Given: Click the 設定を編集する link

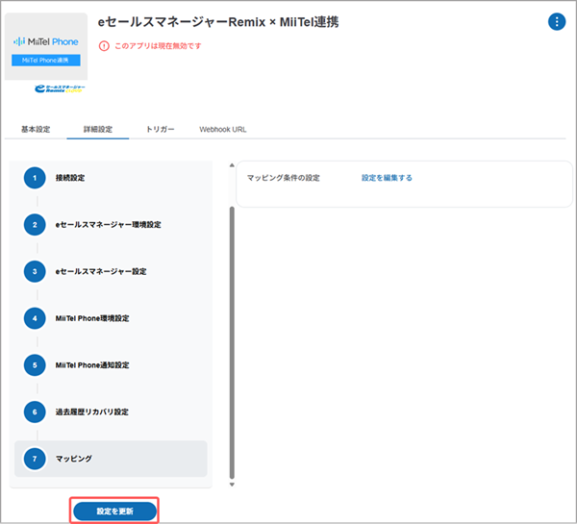Looking at the screenshot, I should 387,178.
